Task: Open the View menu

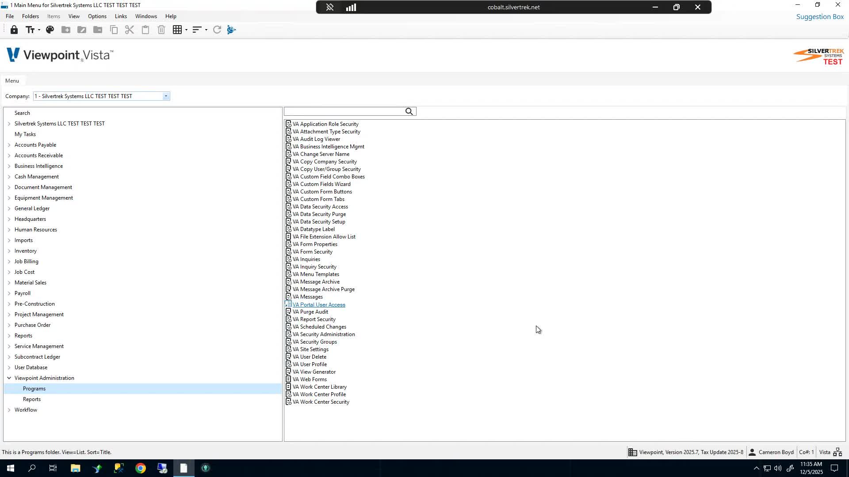Action: click(74, 16)
